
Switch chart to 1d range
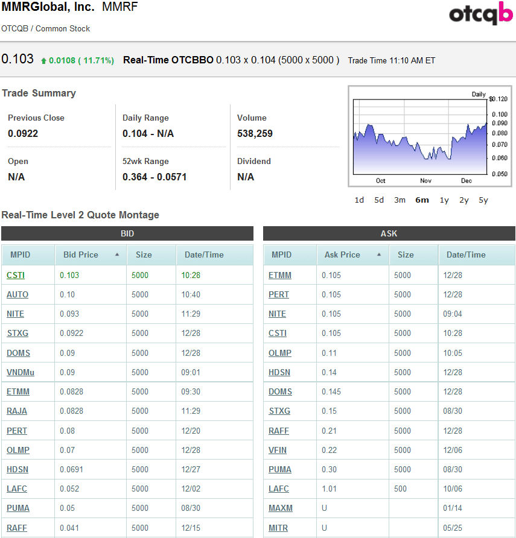coord(359,200)
